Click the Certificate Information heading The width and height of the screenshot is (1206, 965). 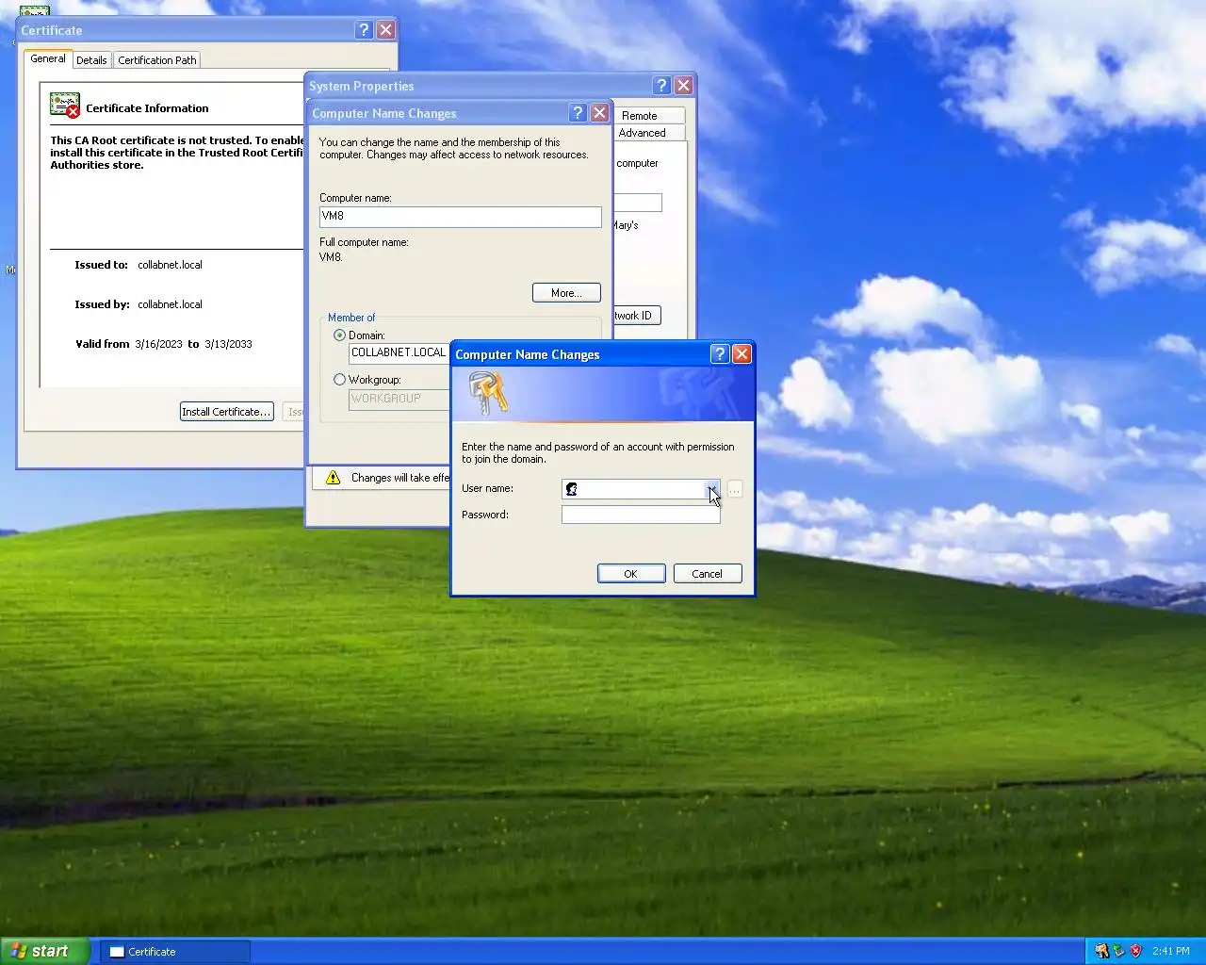pos(147,108)
